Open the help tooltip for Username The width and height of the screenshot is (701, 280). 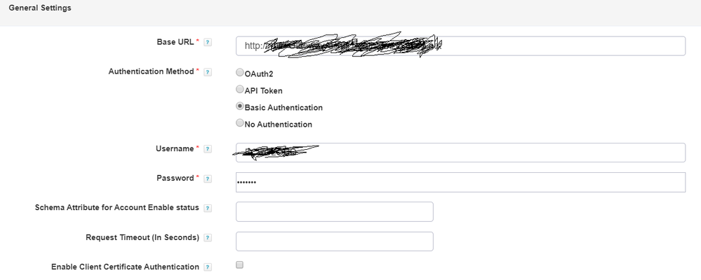coord(208,149)
